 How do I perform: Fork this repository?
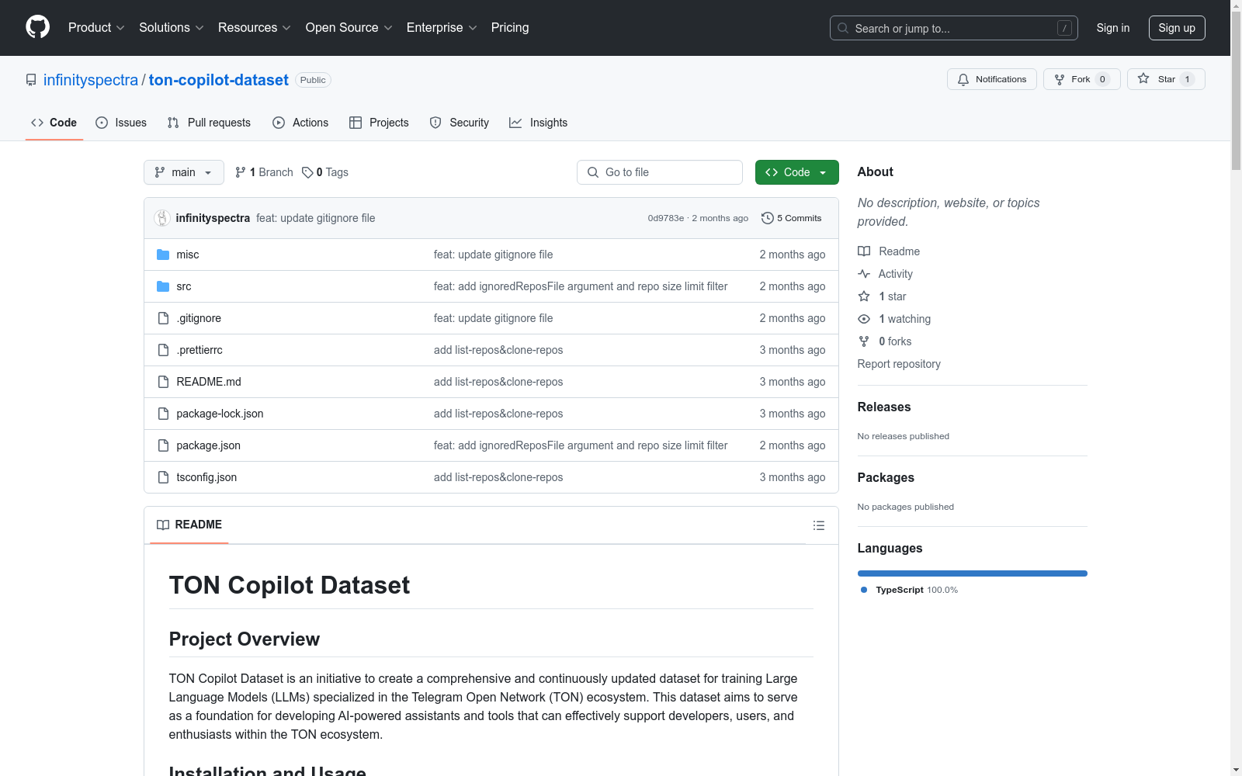pos(1081,79)
